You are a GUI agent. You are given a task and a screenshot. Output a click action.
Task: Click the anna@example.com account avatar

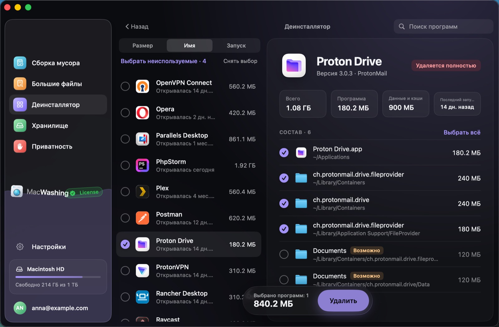[x=20, y=308]
